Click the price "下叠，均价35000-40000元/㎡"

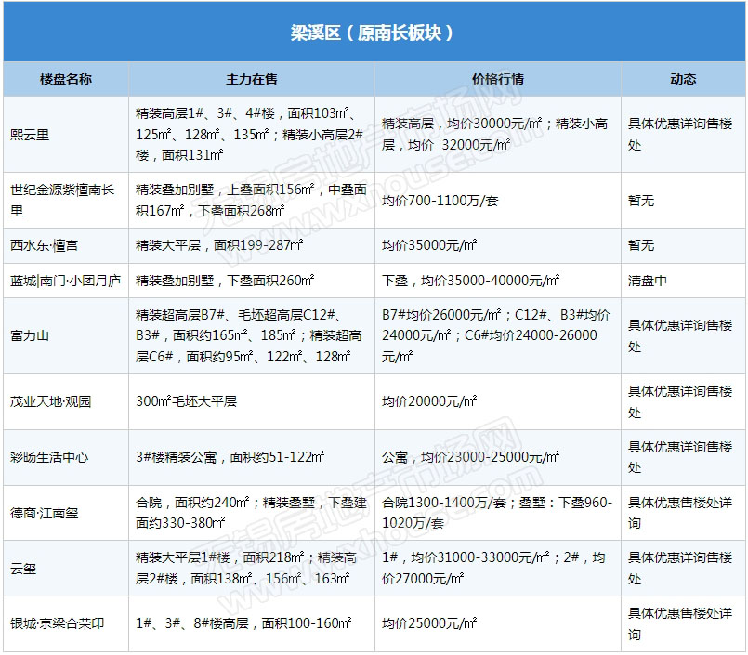pyautogui.click(x=470, y=281)
